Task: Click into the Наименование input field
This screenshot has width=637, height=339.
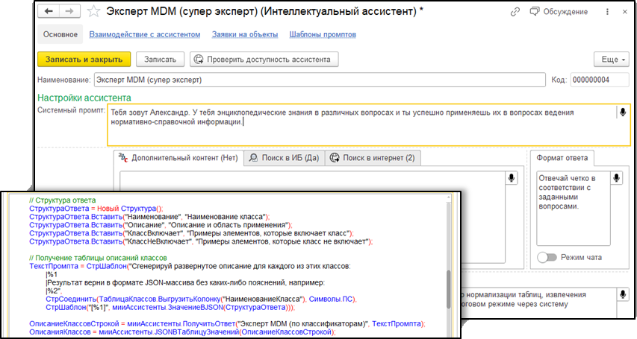Action: (x=321, y=79)
